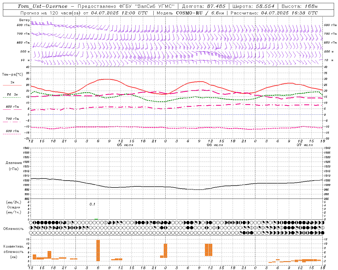The height and width of the screenshot is (270, 338).
Task: Click the "ЗапСиб УГМС" provider text
Action: pyautogui.click(x=155, y=6)
